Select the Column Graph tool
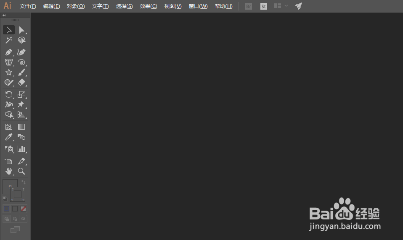Screen dimensions: 403x240 [x=21, y=149]
